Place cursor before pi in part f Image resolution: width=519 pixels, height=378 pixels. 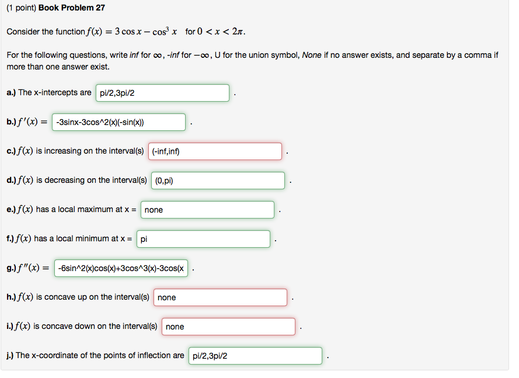[x=141, y=238]
